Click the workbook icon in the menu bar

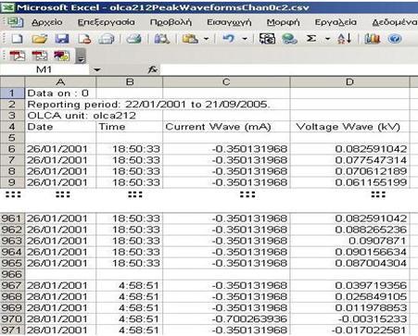point(15,22)
